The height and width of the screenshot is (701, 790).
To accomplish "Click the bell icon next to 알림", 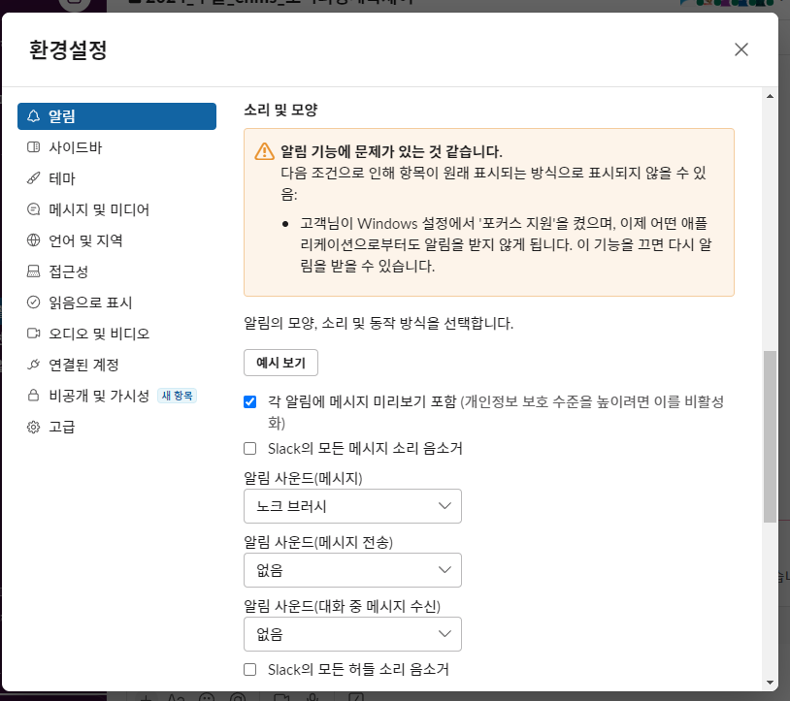I will pos(33,116).
